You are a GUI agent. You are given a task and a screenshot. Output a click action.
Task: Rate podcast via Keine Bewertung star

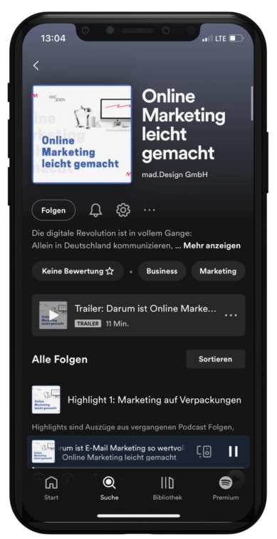point(78,271)
